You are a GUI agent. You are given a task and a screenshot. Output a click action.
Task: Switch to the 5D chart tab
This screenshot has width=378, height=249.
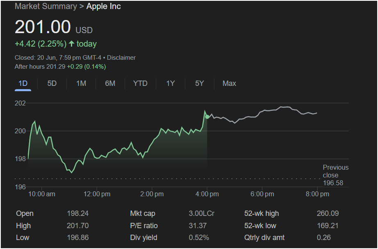(x=52, y=83)
